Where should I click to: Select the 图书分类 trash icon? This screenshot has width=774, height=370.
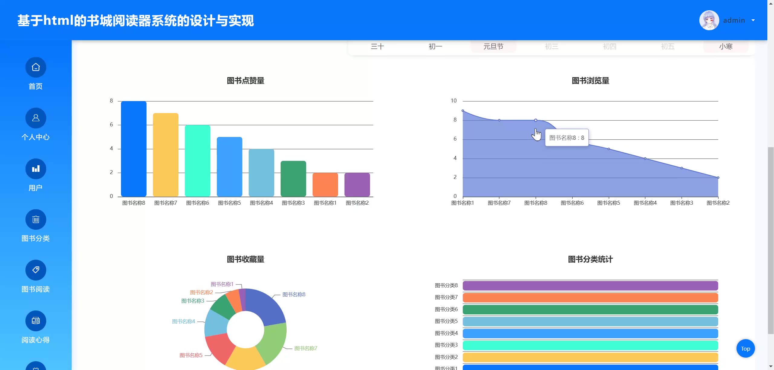click(x=36, y=219)
